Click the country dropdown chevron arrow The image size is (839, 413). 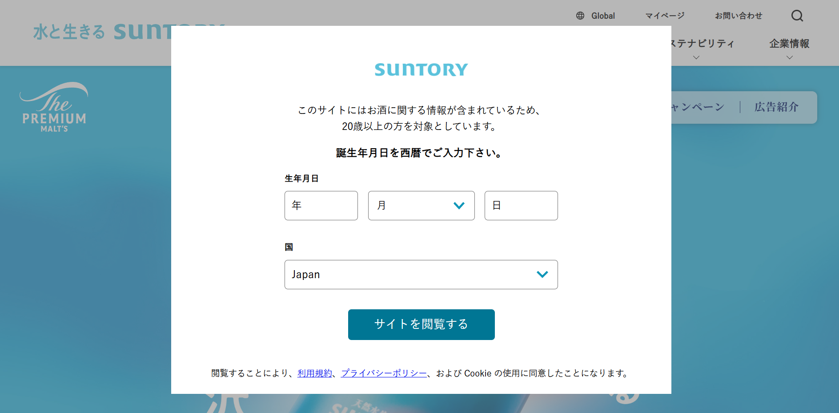click(542, 275)
